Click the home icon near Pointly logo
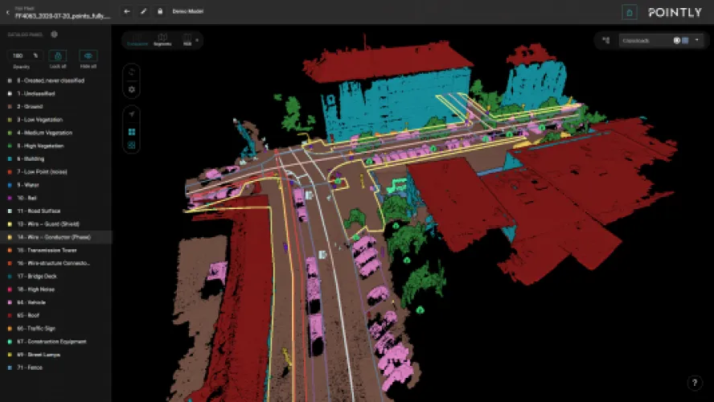The image size is (714, 402). 630,13
